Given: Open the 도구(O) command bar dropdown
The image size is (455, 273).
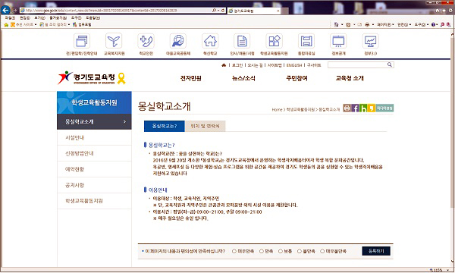Looking at the screenshot, I should pos(422,25).
